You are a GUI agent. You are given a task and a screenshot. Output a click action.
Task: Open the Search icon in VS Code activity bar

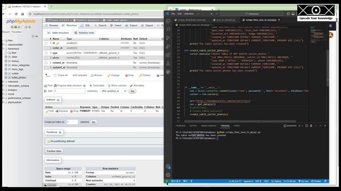coord(168,29)
